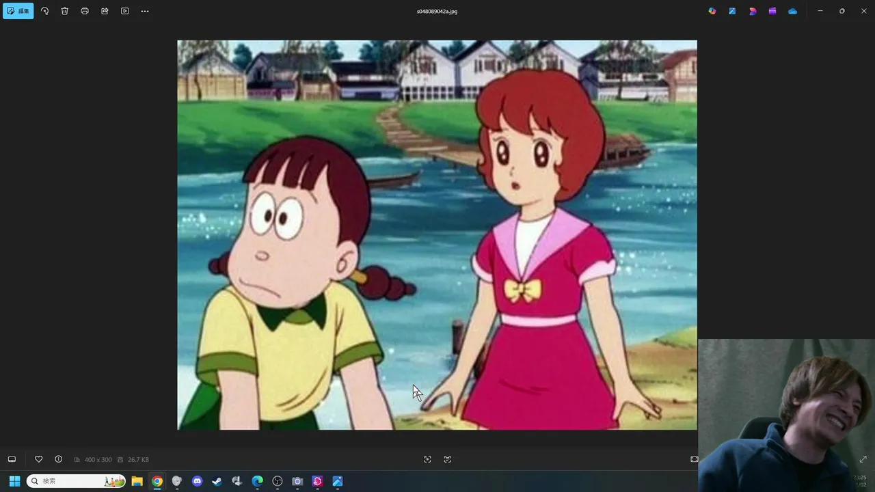Open Microsoft Edge from taskbar
Viewport: 875px width, 492px height.
[258, 481]
